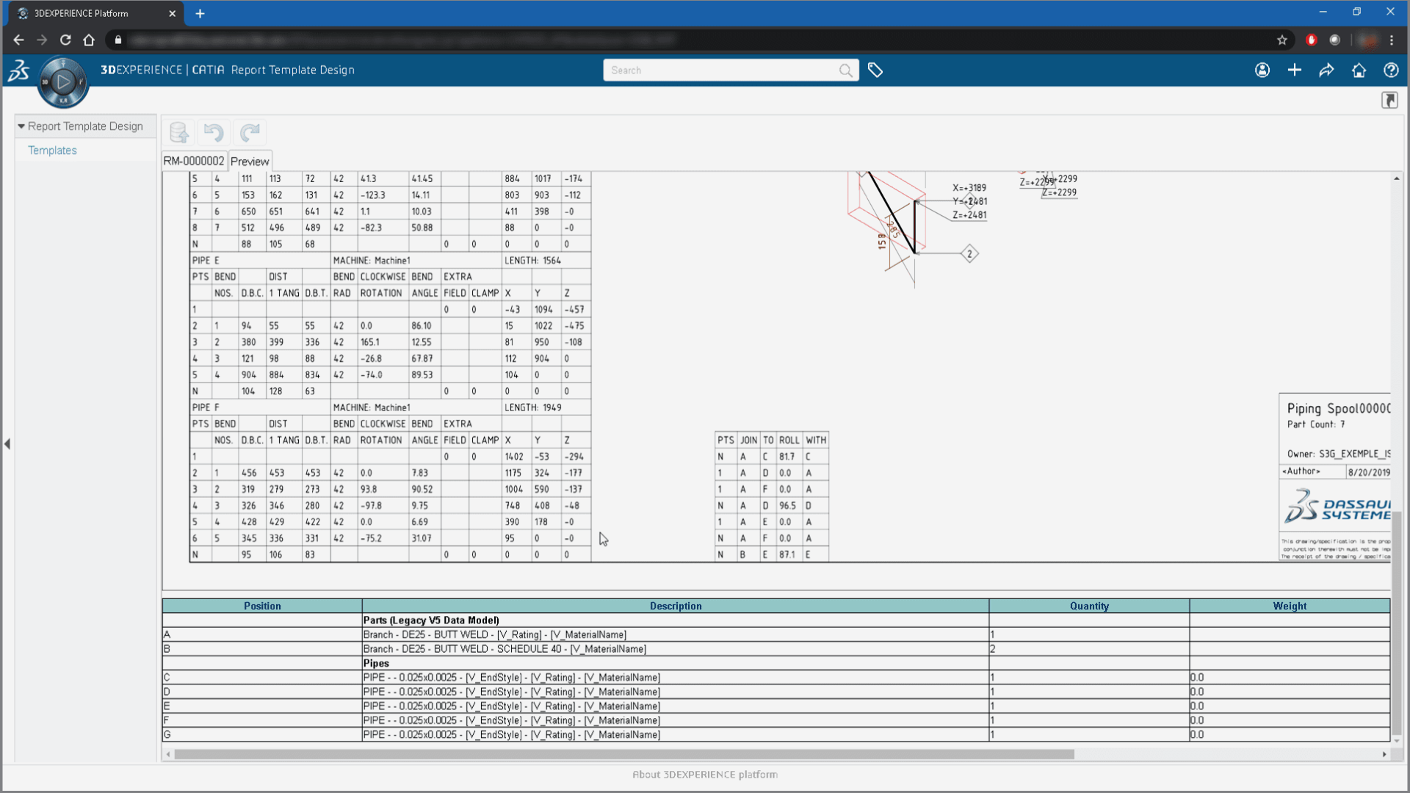This screenshot has height=793, width=1410.
Task: Open the tag icon beside search
Action: tap(875, 70)
